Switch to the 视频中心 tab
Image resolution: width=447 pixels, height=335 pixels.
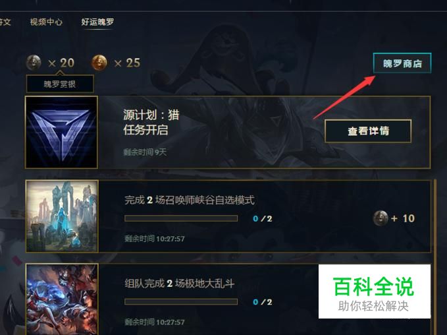[x=46, y=22]
